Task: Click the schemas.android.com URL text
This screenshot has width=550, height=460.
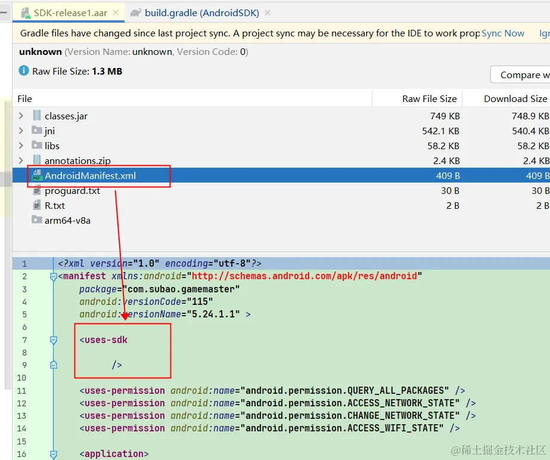Action: pos(304,276)
